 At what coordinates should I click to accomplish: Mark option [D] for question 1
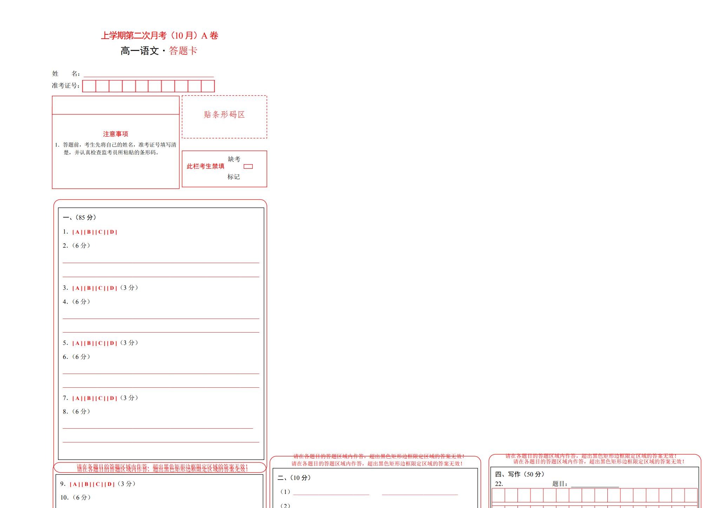112,232
